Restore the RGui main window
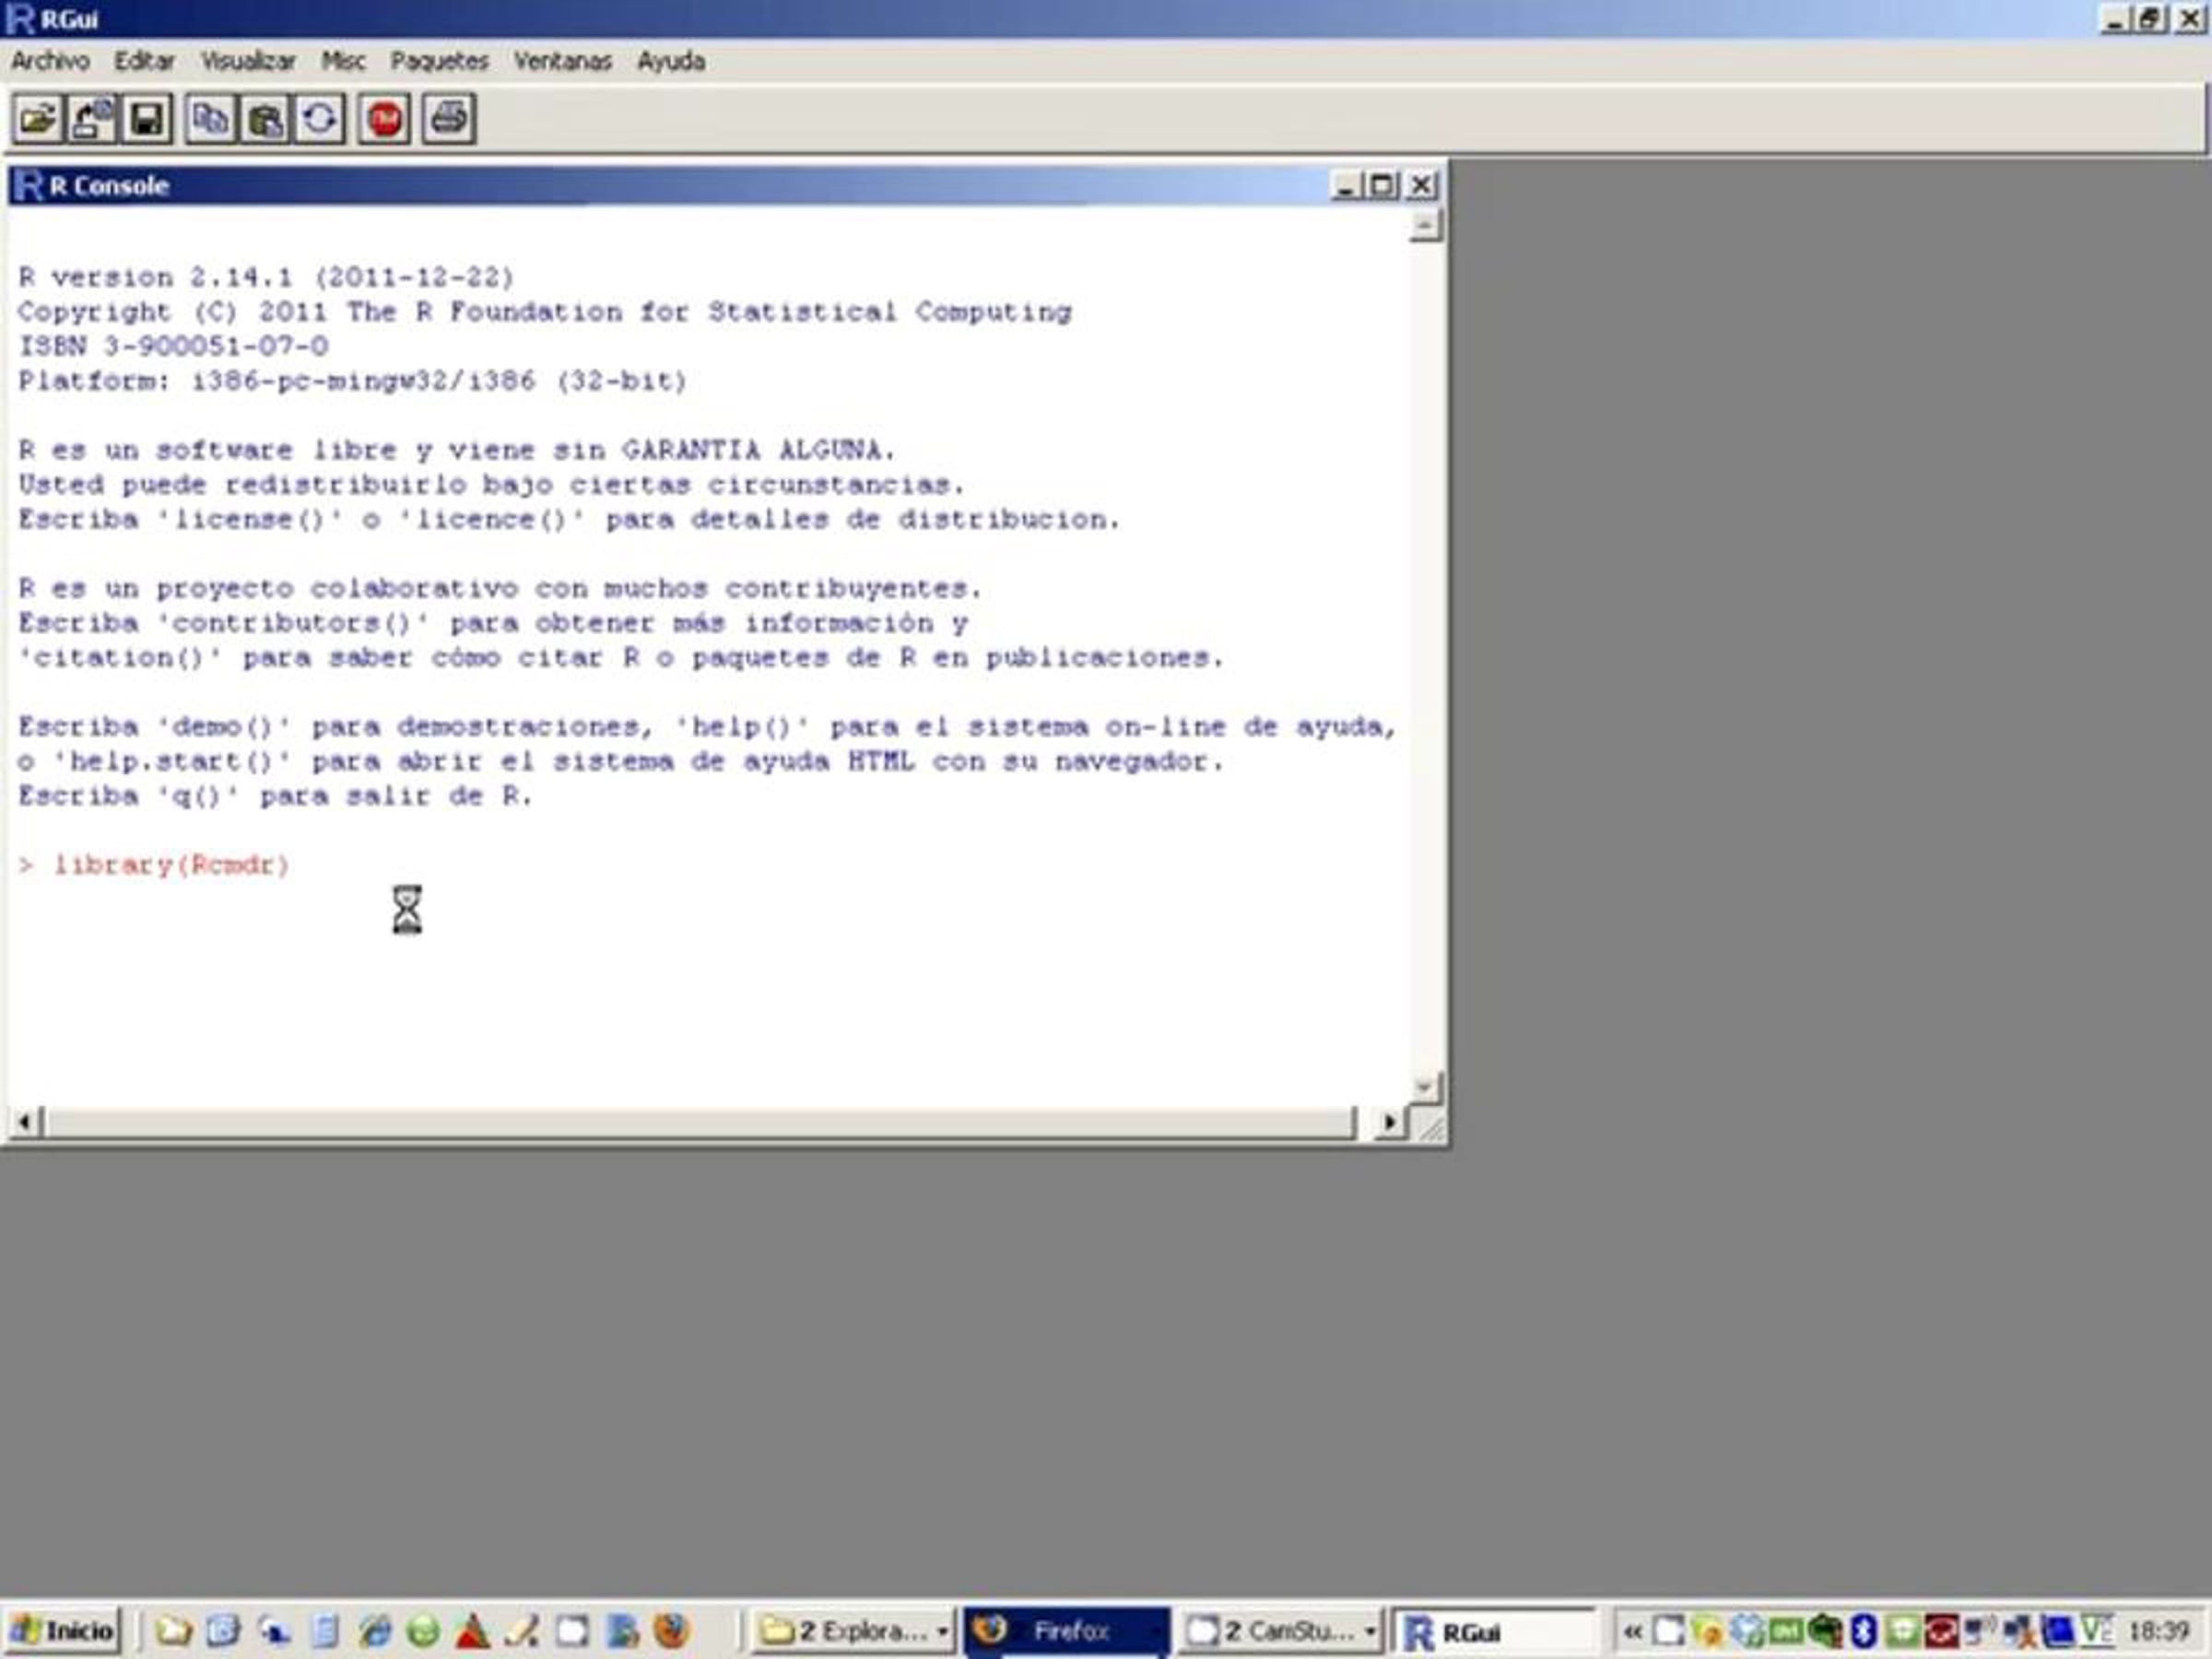Viewport: 2212px width, 1659px height. click(x=2151, y=19)
